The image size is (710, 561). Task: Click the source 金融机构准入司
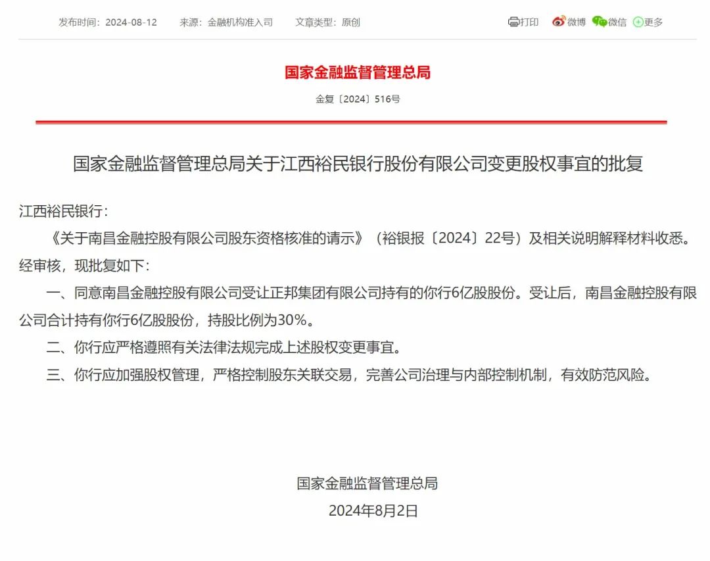(240, 22)
